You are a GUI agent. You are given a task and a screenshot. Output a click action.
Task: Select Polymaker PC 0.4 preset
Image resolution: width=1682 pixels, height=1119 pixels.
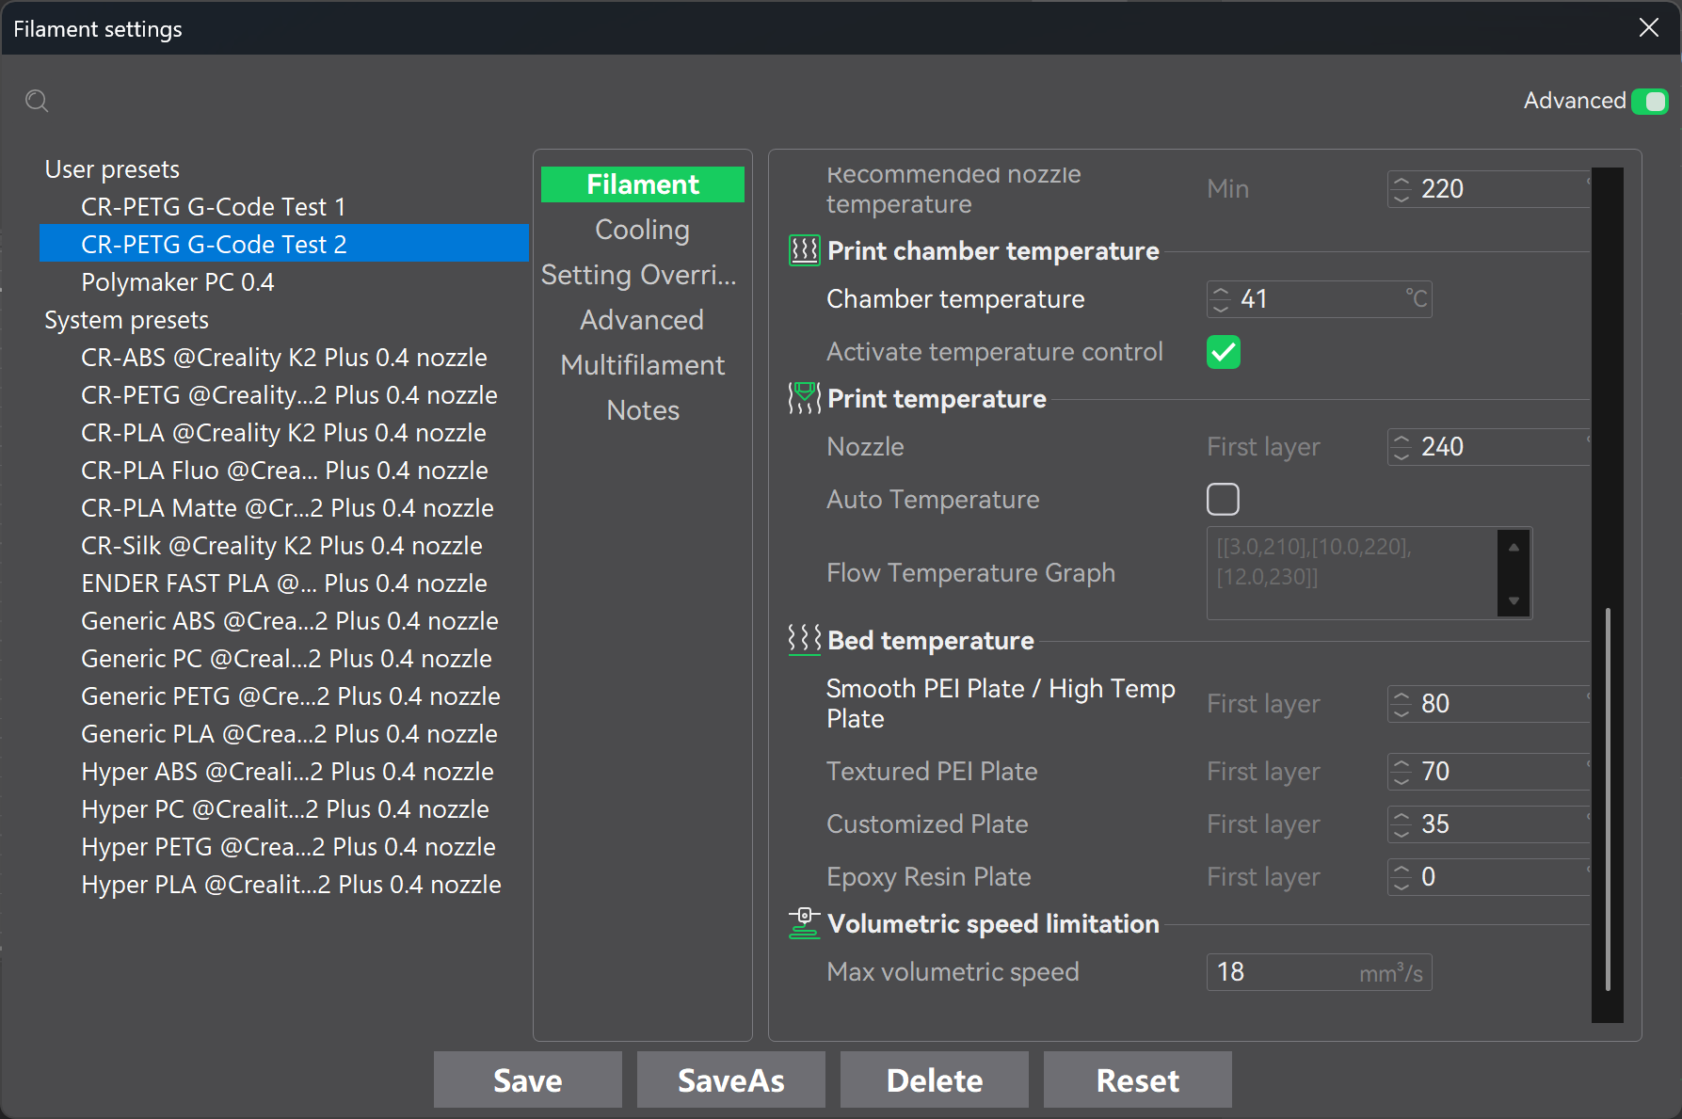pyautogui.click(x=284, y=281)
